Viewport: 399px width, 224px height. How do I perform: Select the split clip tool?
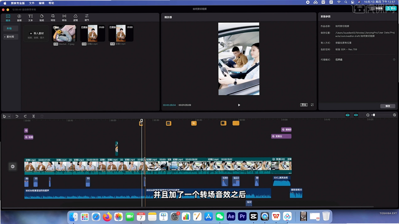click(33, 116)
